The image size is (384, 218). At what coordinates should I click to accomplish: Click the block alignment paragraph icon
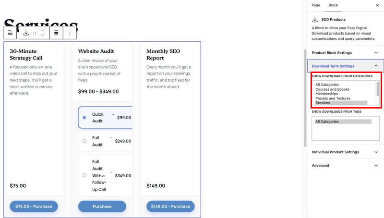10,33
